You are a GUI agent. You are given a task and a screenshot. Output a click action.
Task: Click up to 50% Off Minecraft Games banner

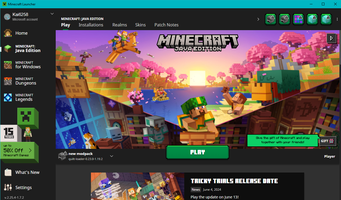click(19, 151)
